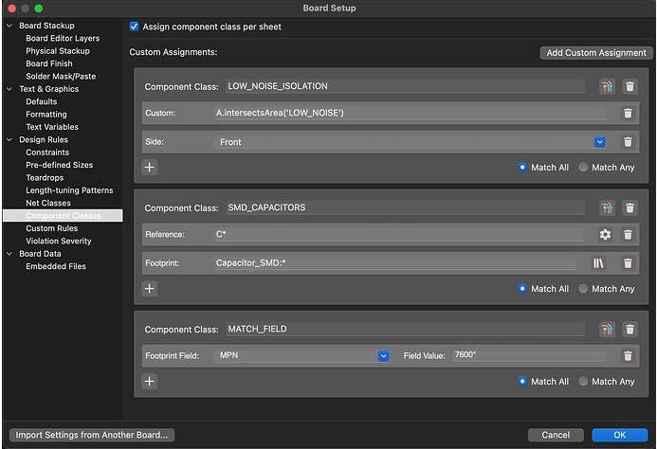Open the Footprint Field MPN dropdown

pyautogui.click(x=384, y=356)
